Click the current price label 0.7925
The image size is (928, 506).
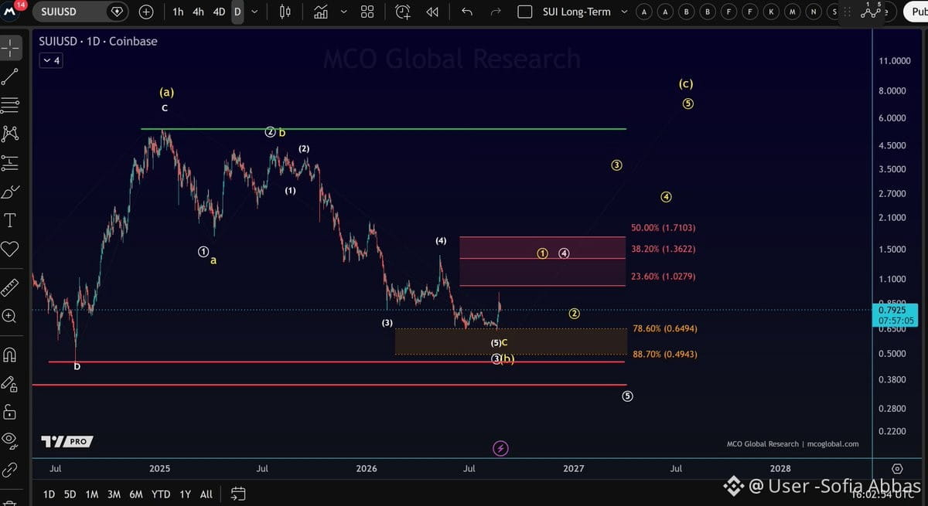coord(892,310)
